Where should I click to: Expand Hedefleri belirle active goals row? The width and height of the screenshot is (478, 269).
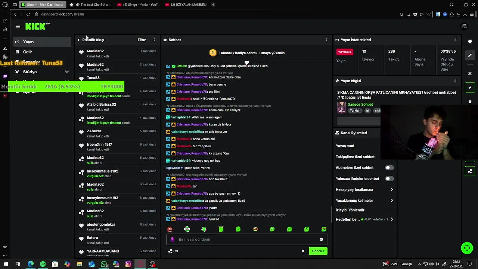364,219
